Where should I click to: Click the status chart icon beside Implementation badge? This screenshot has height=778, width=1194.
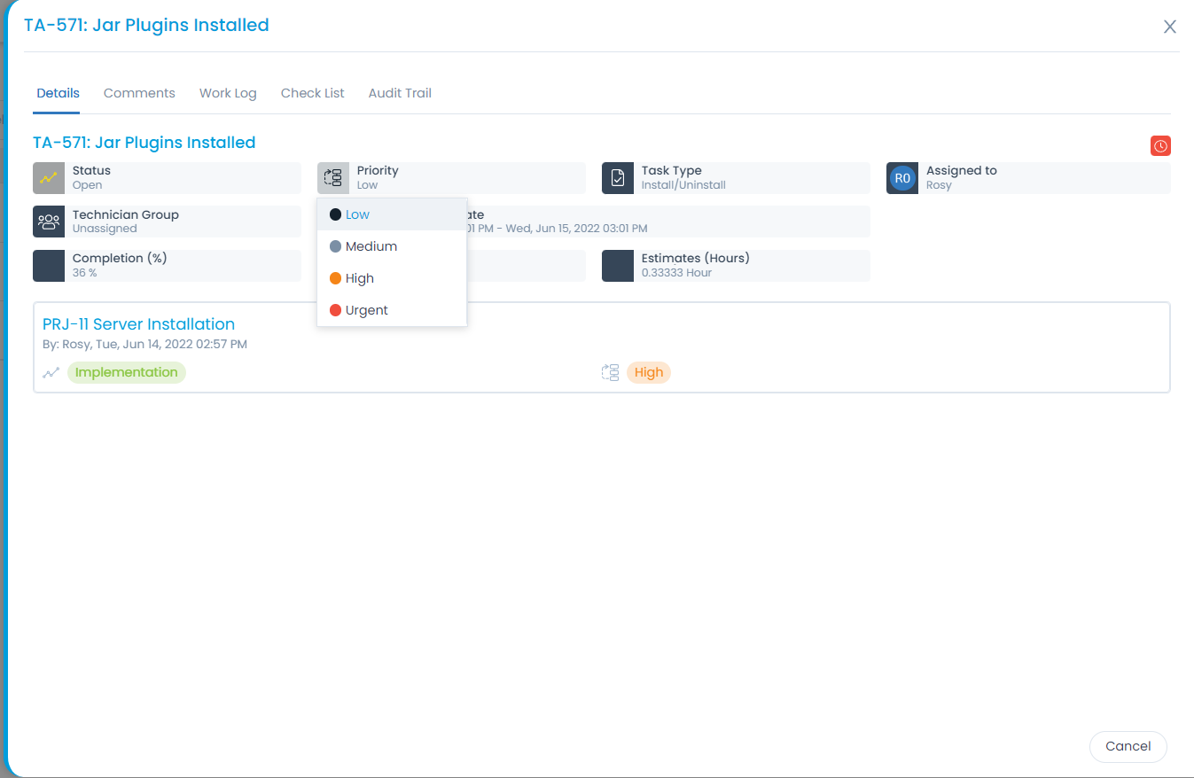click(51, 372)
